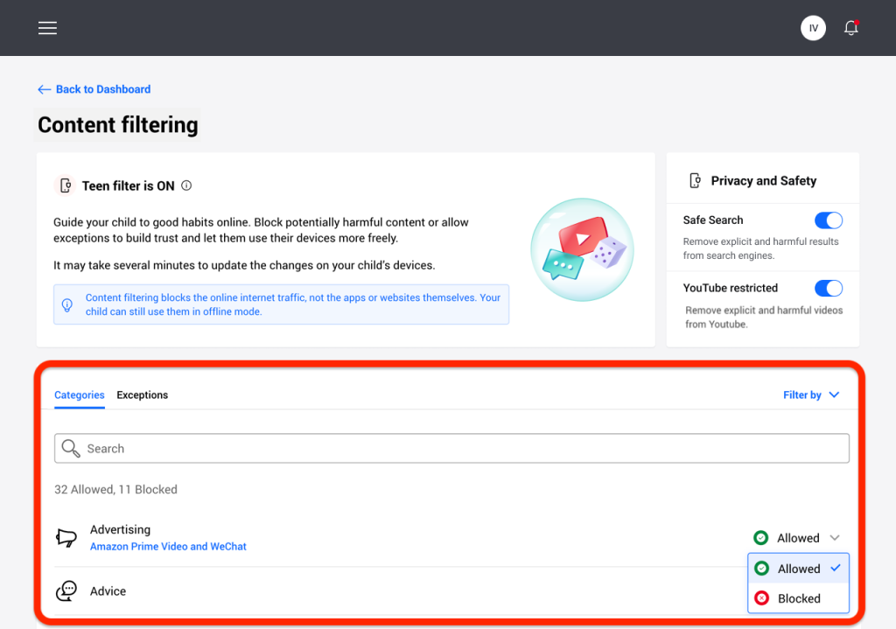Click the Advertising megaphone icon
The width and height of the screenshot is (896, 629).
click(66, 538)
